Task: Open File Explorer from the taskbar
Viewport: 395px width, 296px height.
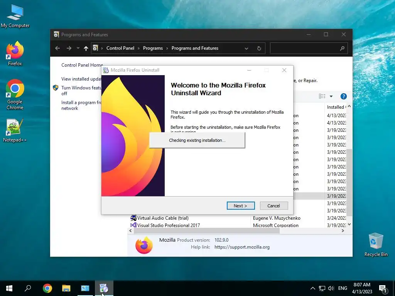Action: click(66, 288)
